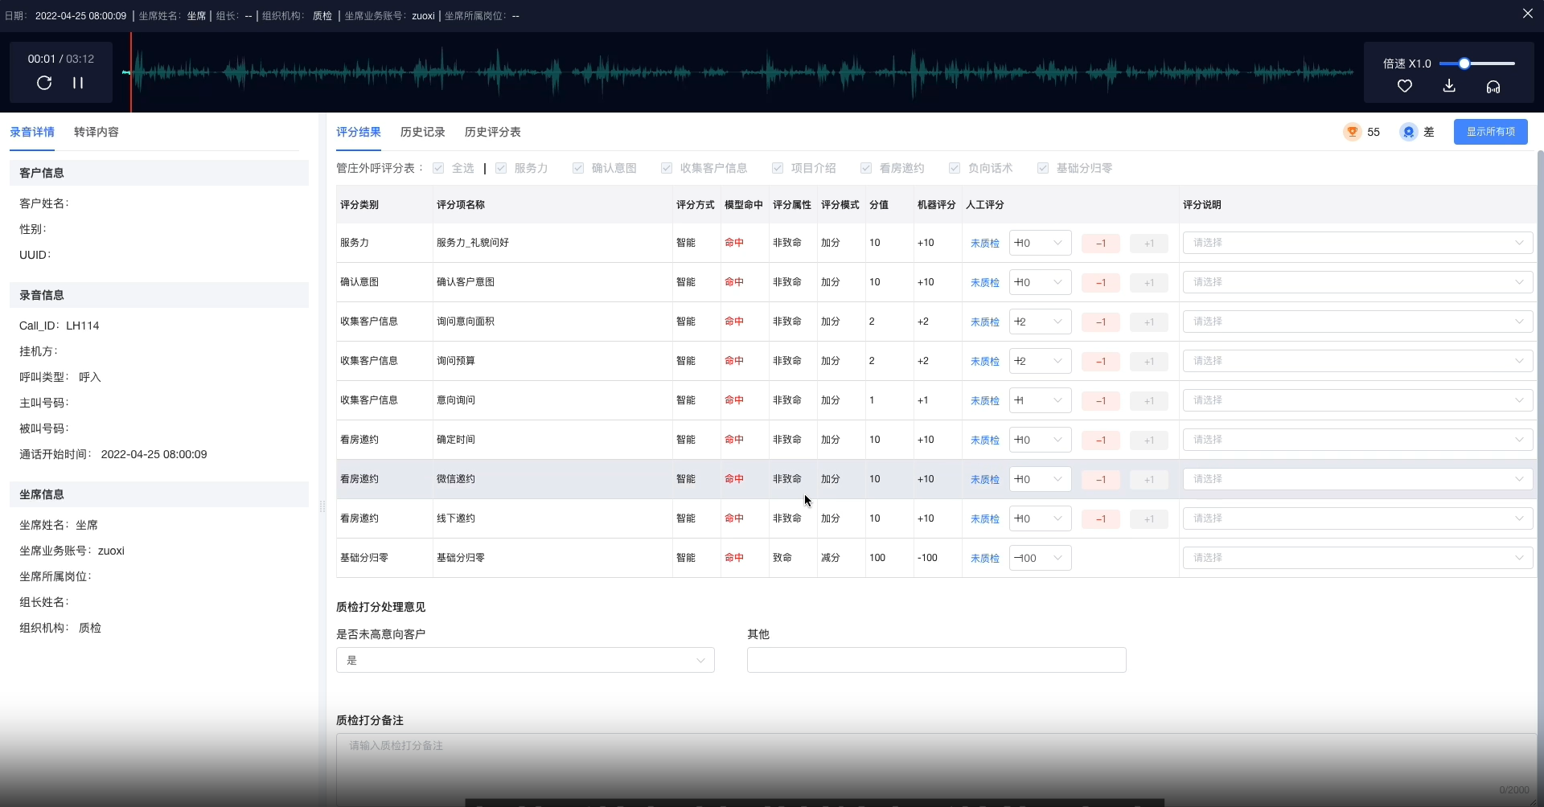Switch to the 评分结果 tab
The height and width of the screenshot is (807, 1544).
[359, 132]
